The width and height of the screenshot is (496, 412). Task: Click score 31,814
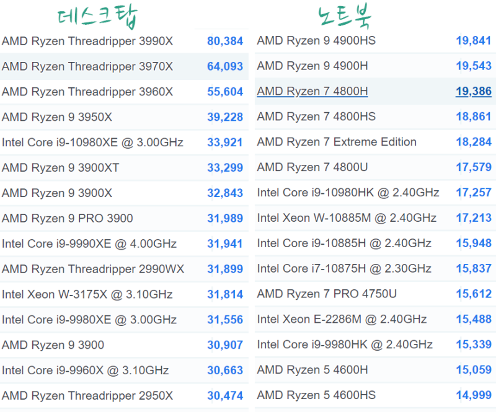pos(225,294)
